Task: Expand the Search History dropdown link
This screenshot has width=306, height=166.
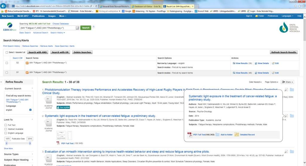Action: tap(58, 33)
